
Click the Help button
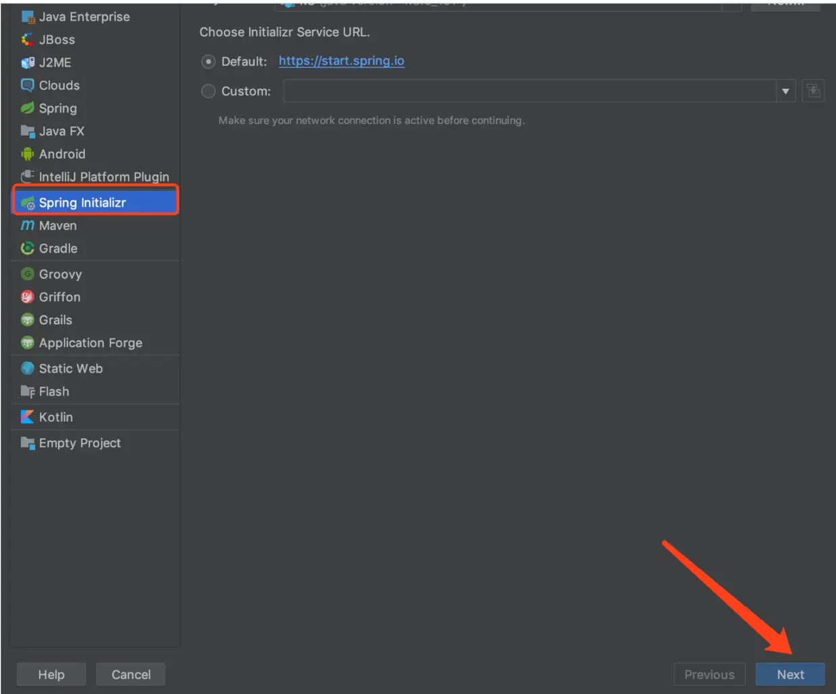pos(51,674)
